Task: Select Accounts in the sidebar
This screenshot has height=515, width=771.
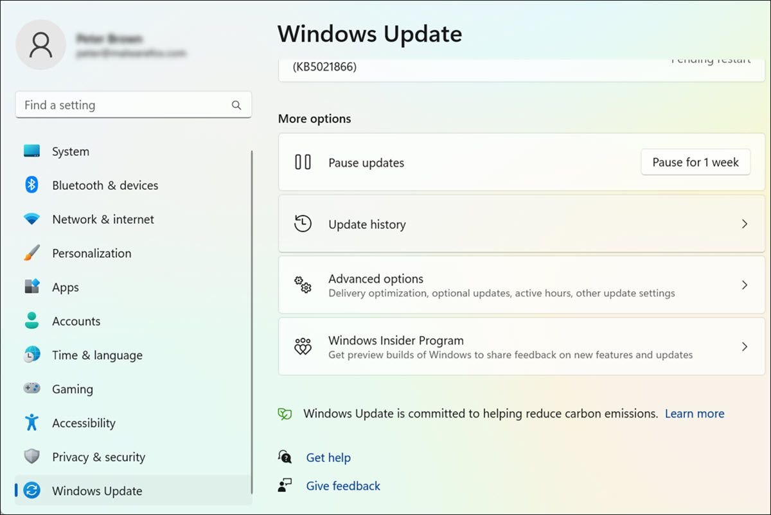Action: pos(132,321)
